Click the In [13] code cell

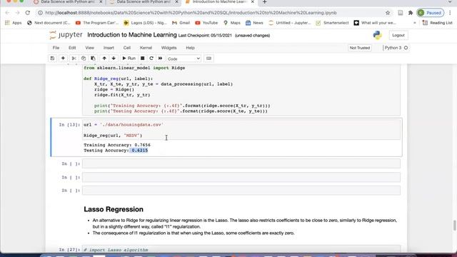pos(241,130)
